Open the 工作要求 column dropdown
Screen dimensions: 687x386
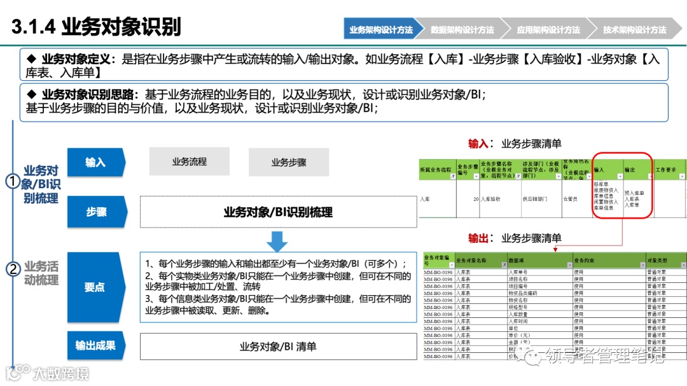point(682,176)
